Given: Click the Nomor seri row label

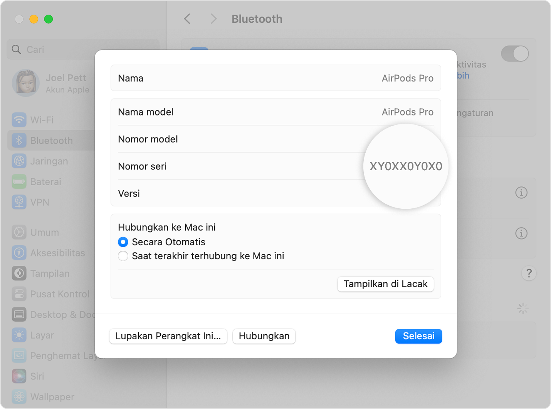Looking at the screenshot, I should (x=142, y=166).
